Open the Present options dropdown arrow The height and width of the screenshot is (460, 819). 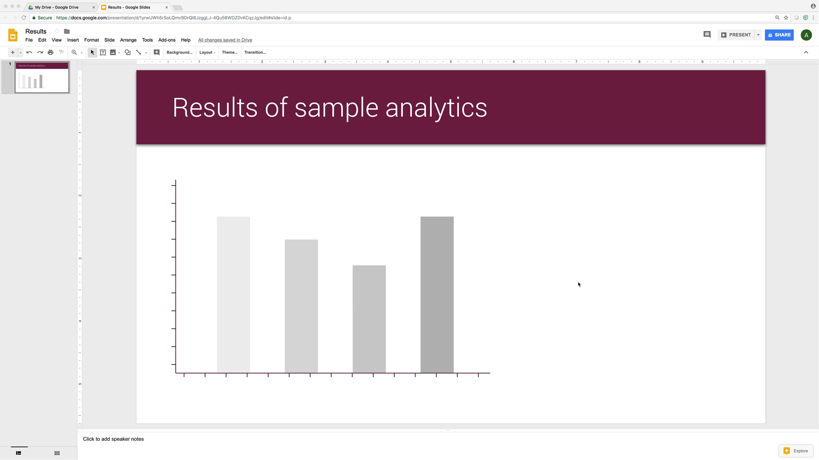click(x=758, y=35)
